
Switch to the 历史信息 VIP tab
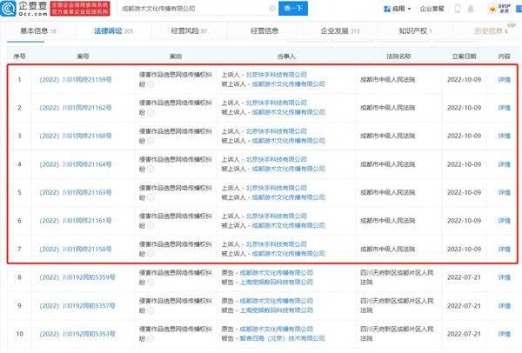pyautogui.click(x=491, y=30)
